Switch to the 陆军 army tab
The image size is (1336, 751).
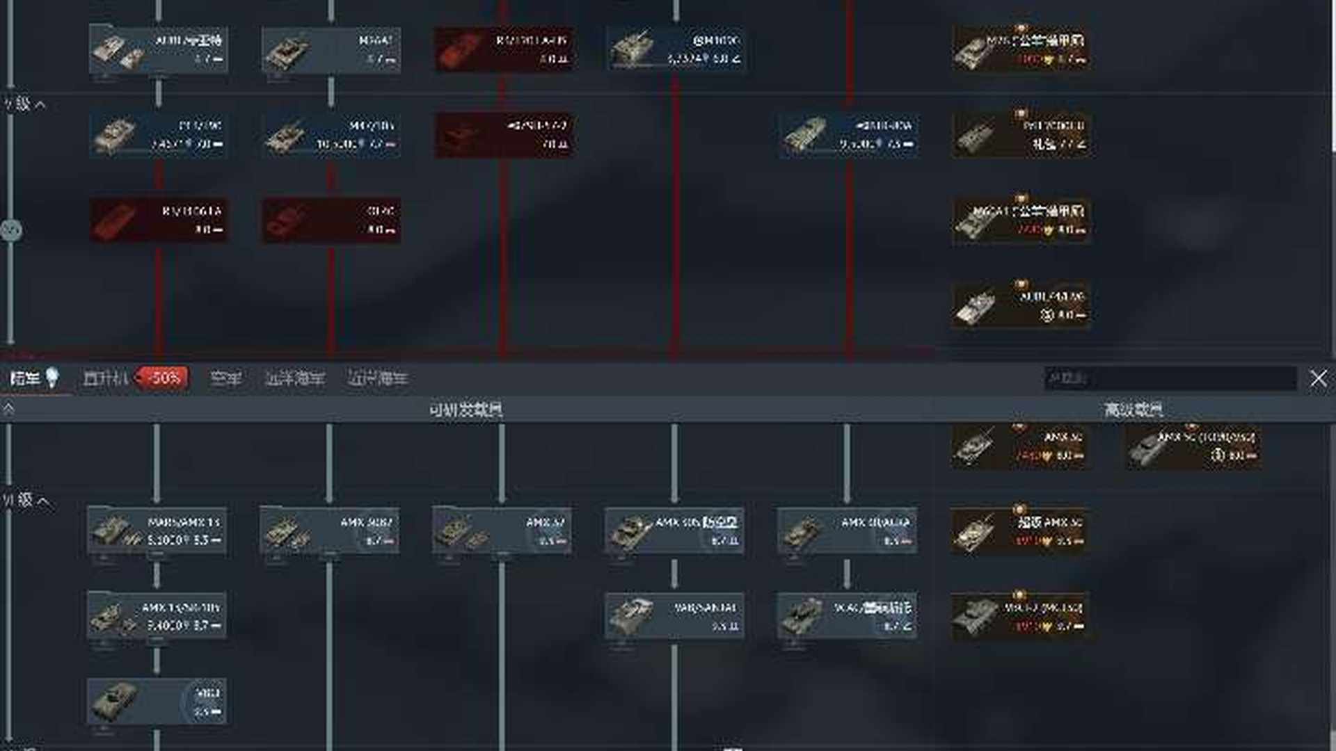(x=33, y=378)
